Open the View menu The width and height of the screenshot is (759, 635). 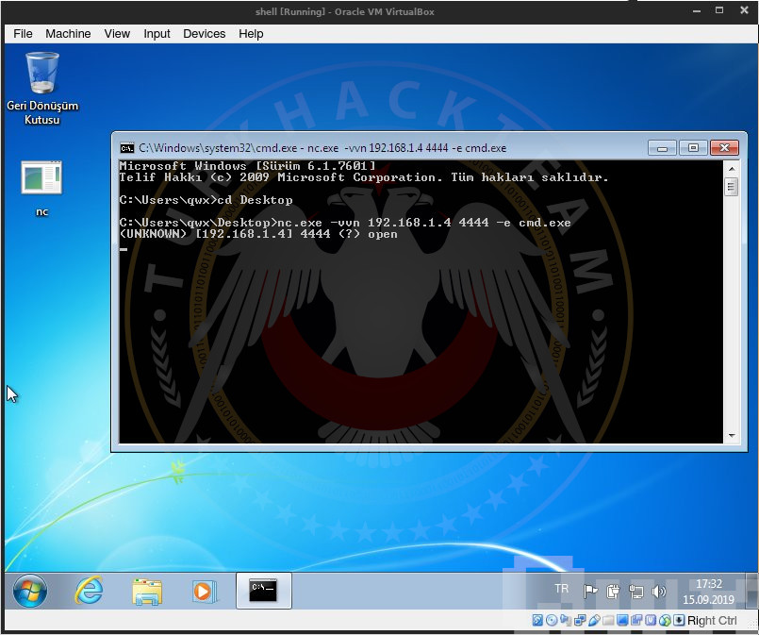[117, 34]
